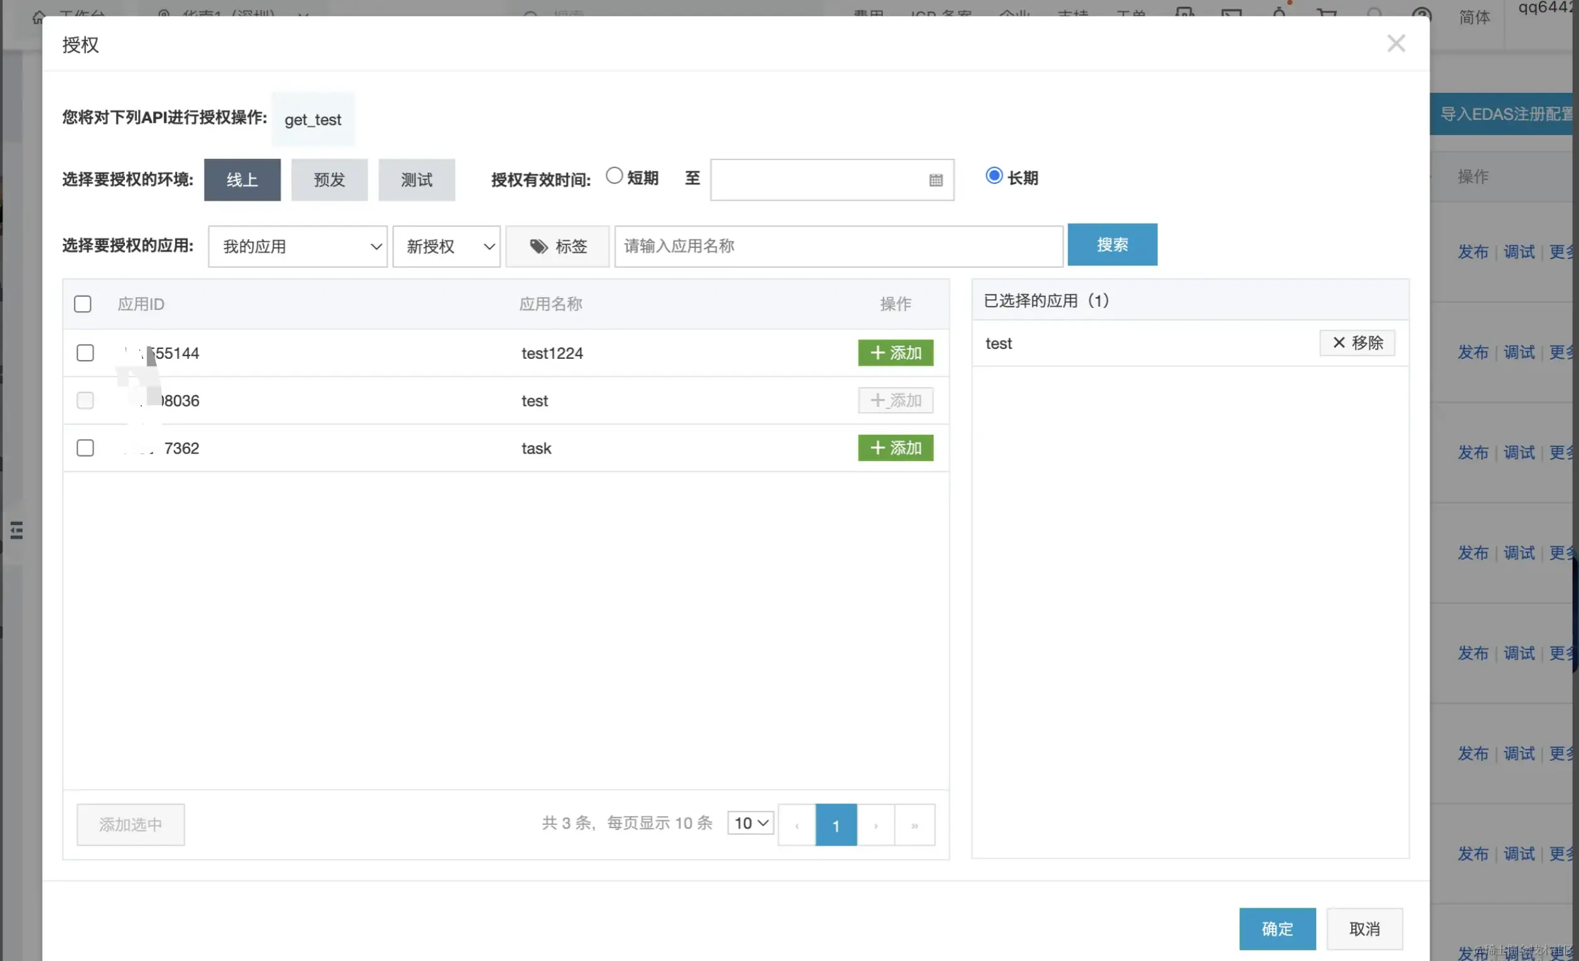This screenshot has height=961, width=1579.
Task: Add the test1224 app with 添加
Action: (895, 353)
